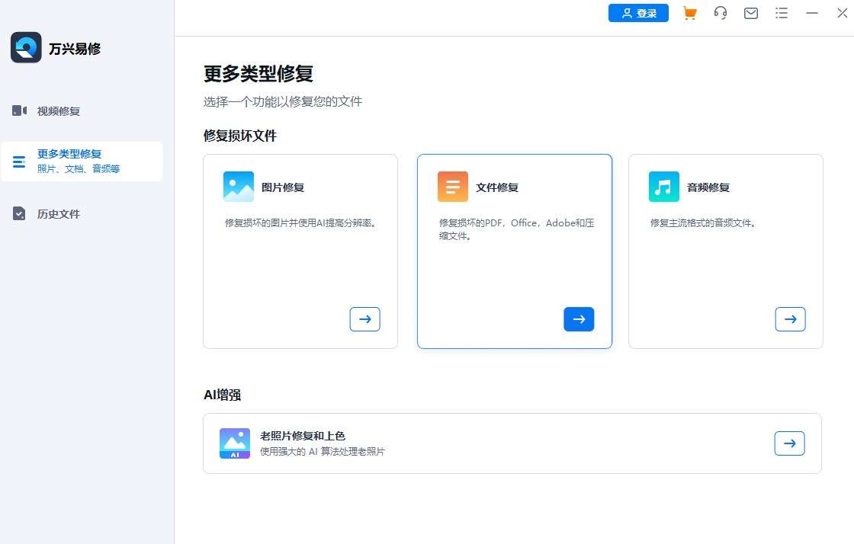Image resolution: width=854 pixels, height=544 pixels.
Task: Click the 老照片修复和上色 AI image icon
Action: (x=235, y=443)
